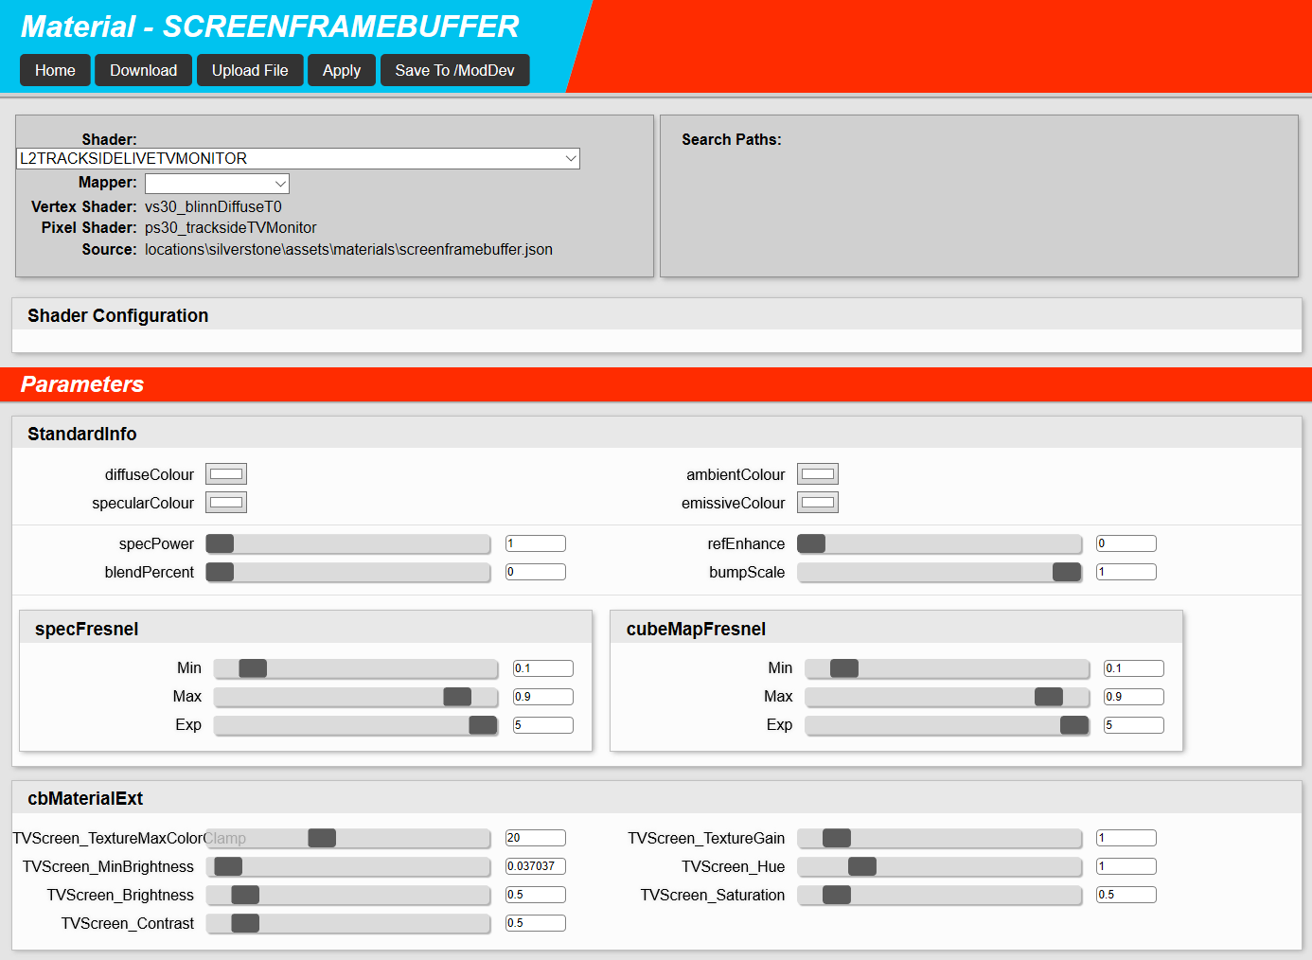Click the specFresnel Max value field
The height and width of the screenshot is (960, 1312).
click(543, 697)
